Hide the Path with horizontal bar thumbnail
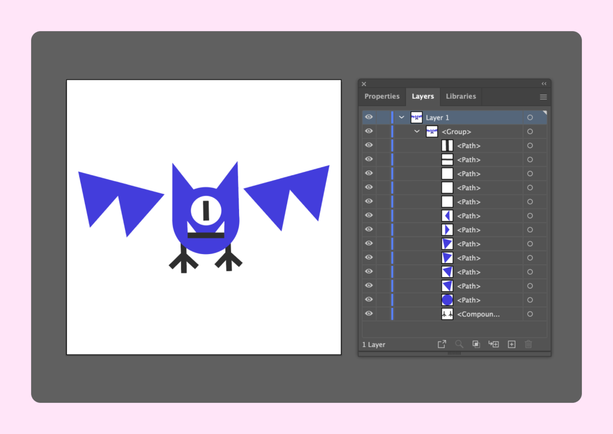This screenshot has height=434, width=613. pyautogui.click(x=369, y=160)
